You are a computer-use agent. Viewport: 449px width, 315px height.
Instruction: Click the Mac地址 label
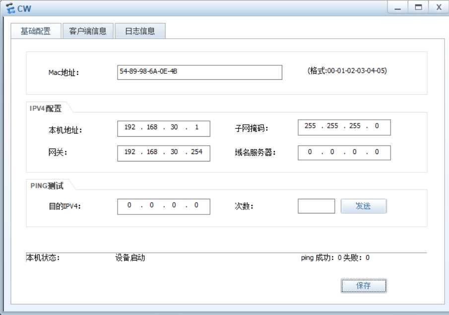pyautogui.click(x=64, y=73)
